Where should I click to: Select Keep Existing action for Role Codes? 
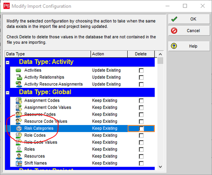(105, 136)
